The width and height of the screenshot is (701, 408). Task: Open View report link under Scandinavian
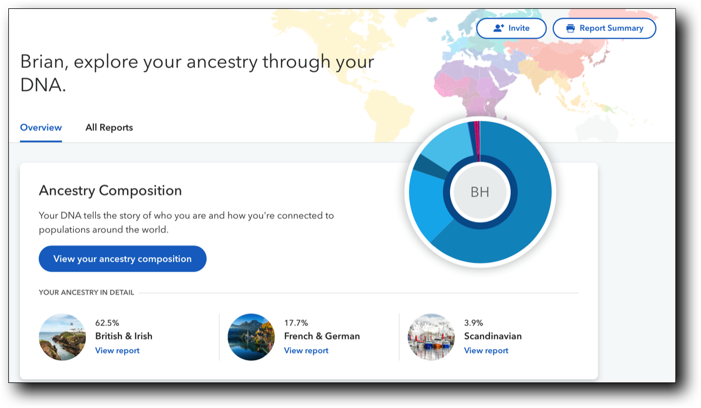pyautogui.click(x=486, y=351)
